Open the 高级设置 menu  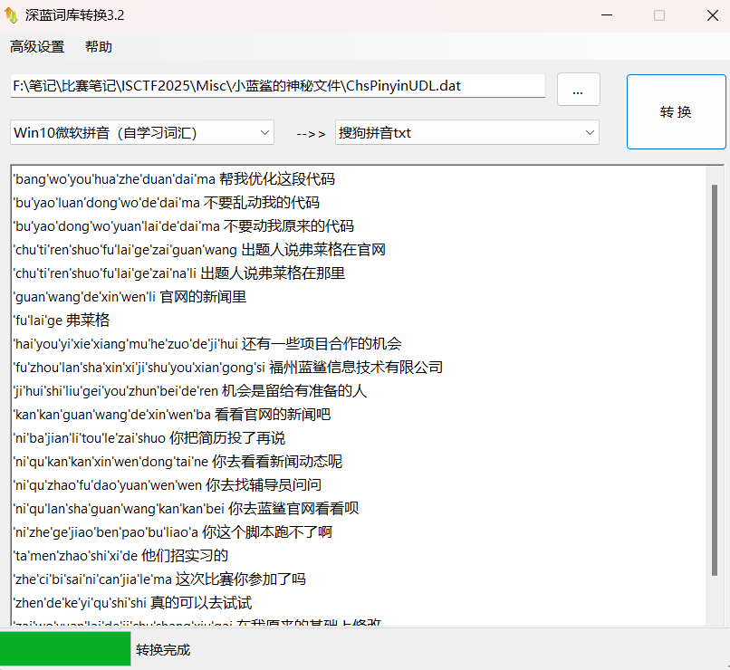[x=37, y=47]
